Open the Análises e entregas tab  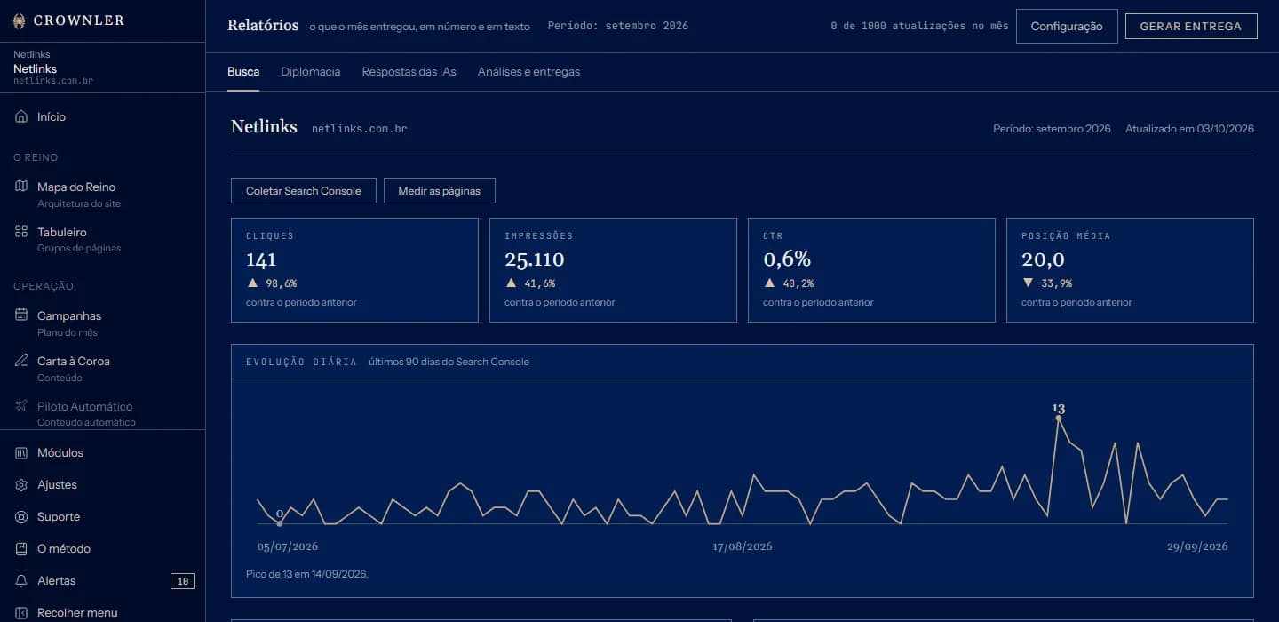coord(528,71)
